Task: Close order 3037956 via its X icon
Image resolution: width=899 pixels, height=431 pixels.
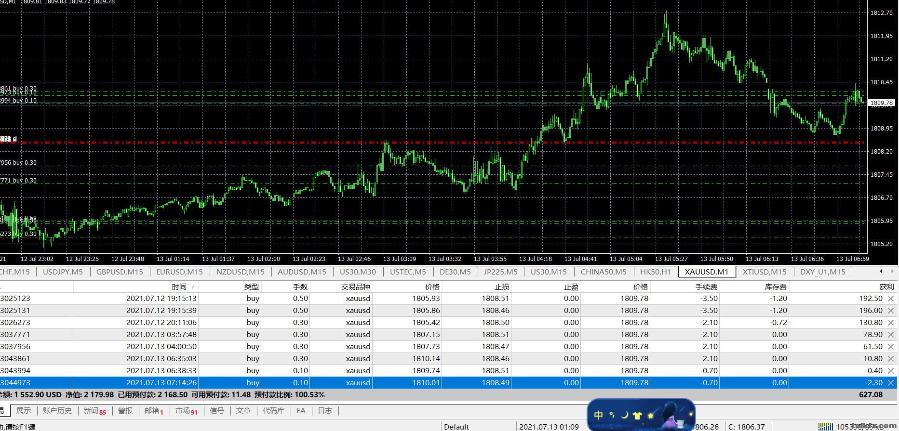Action: click(x=891, y=347)
